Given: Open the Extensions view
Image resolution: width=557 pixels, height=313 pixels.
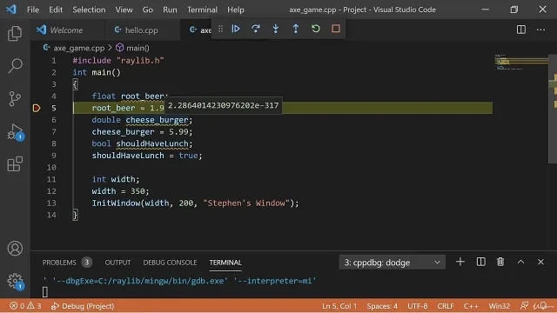Looking at the screenshot, I should pos(15,164).
